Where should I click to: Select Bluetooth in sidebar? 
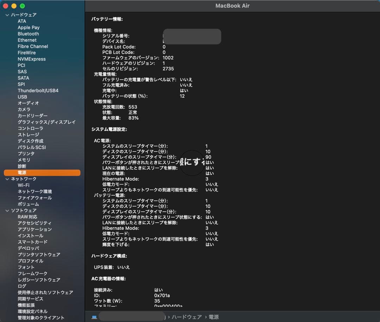28,34
